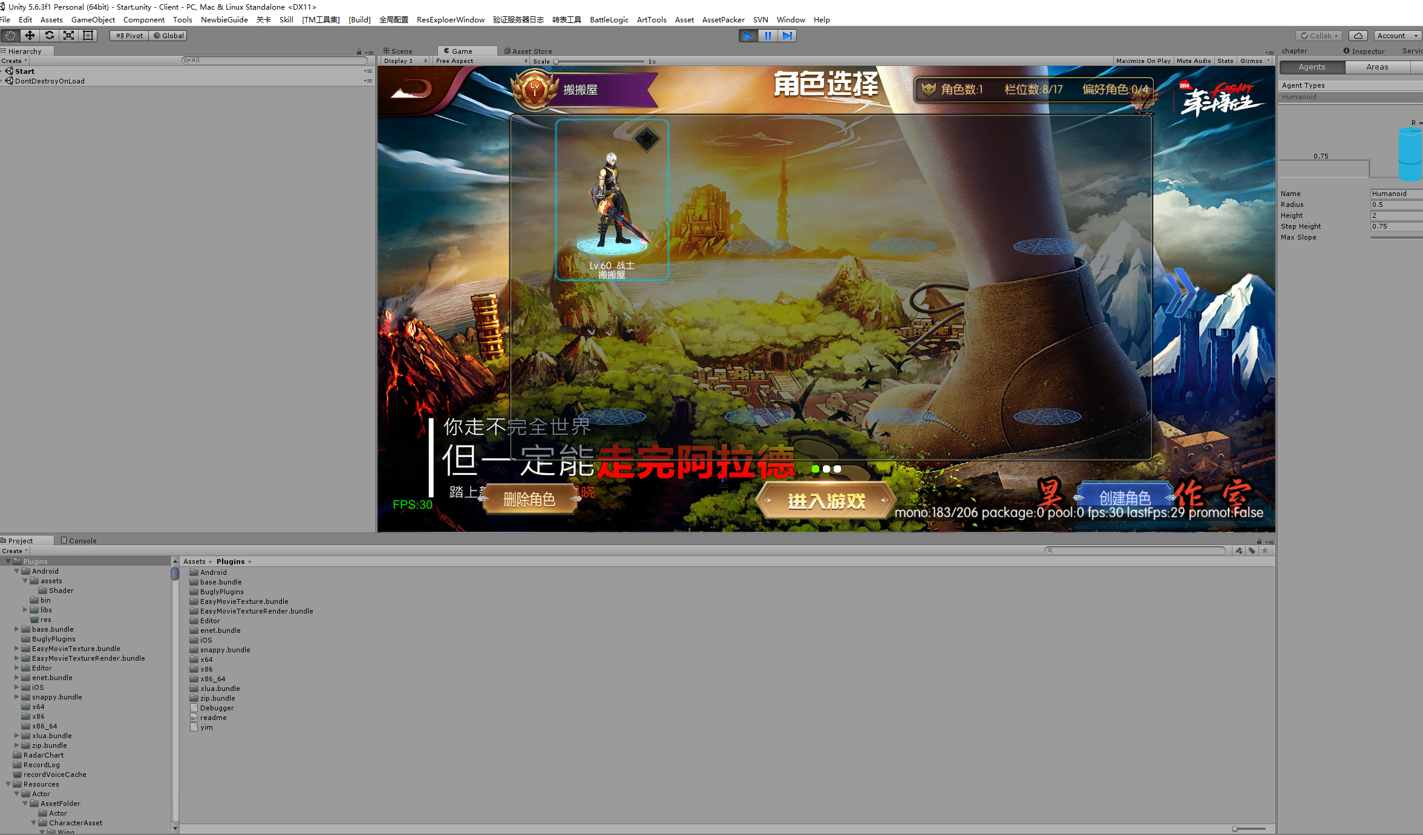This screenshot has width=1423, height=835.
Task: Click the Areas button in Navigation
Action: click(x=1376, y=67)
